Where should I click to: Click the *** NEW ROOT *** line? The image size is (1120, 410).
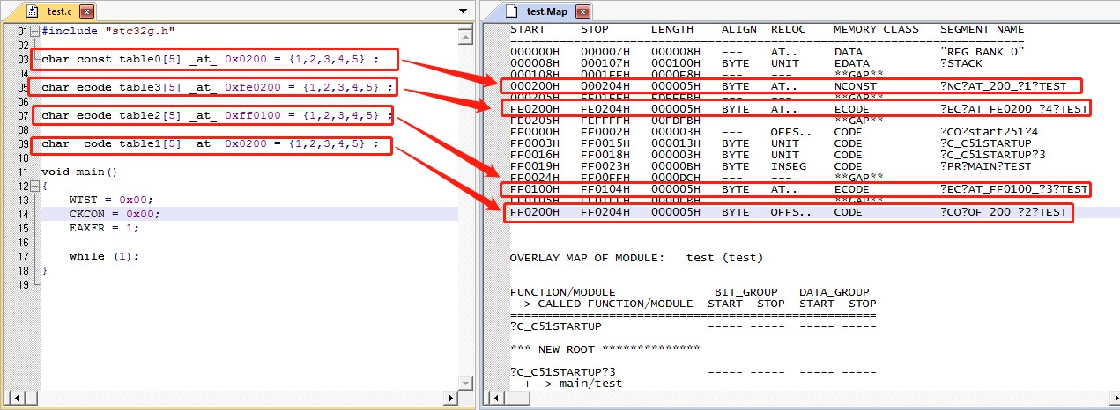[x=605, y=349]
